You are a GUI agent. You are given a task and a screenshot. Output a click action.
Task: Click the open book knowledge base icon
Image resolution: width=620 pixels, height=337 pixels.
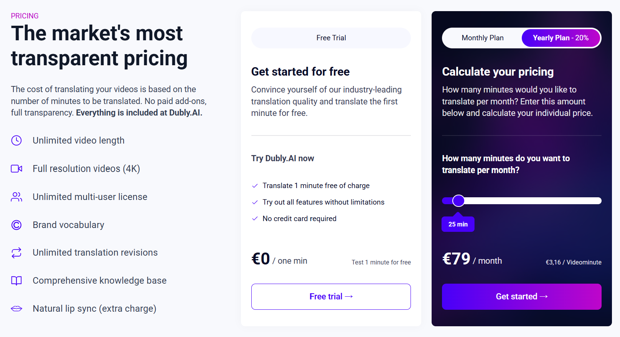[16, 281]
